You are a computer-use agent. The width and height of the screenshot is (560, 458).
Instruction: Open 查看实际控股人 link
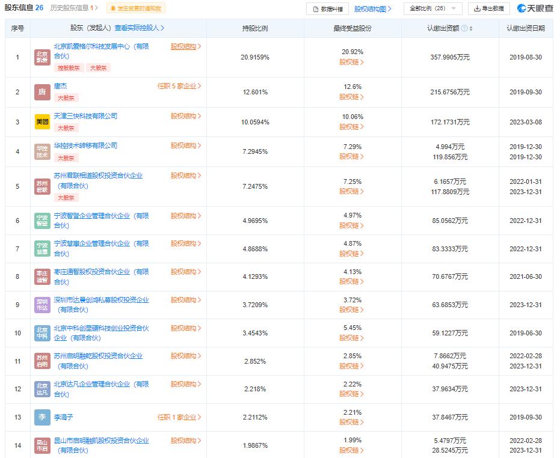pyautogui.click(x=140, y=28)
